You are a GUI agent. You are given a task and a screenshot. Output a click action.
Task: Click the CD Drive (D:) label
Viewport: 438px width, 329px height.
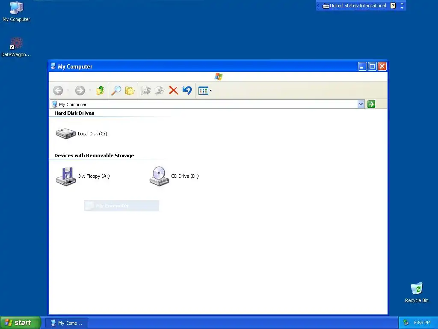(185, 176)
